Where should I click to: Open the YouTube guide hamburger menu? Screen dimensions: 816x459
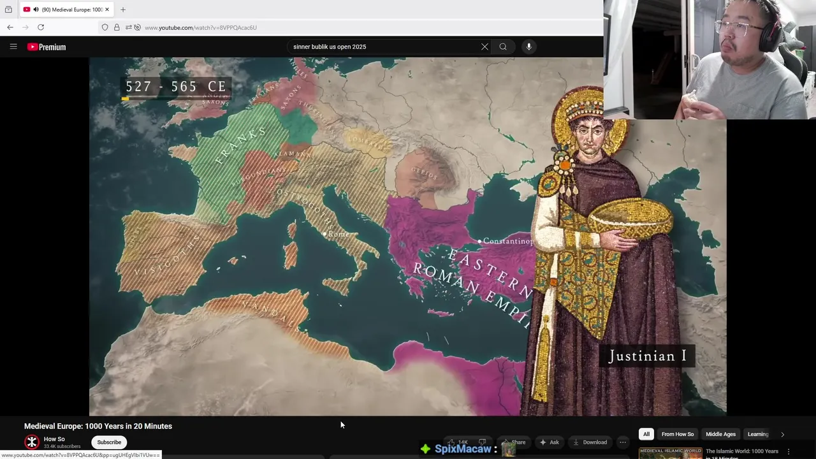click(13, 47)
